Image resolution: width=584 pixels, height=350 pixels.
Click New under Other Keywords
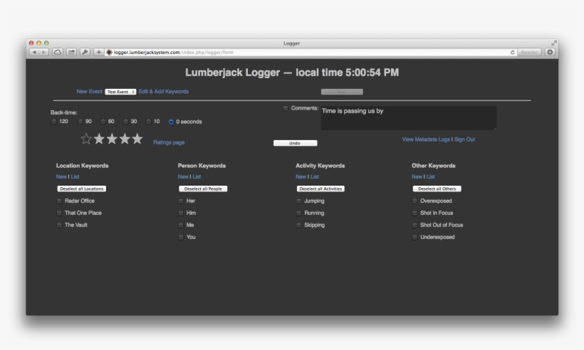click(417, 176)
